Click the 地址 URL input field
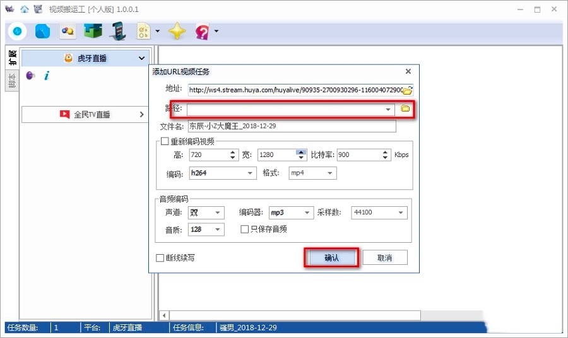The height and width of the screenshot is (338, 568). [295, 90]
